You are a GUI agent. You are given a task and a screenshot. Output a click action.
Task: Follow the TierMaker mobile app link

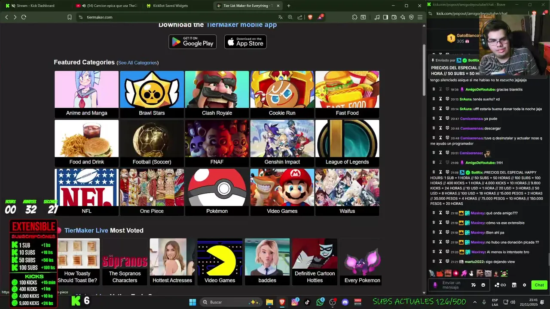[x=241, y=24]
